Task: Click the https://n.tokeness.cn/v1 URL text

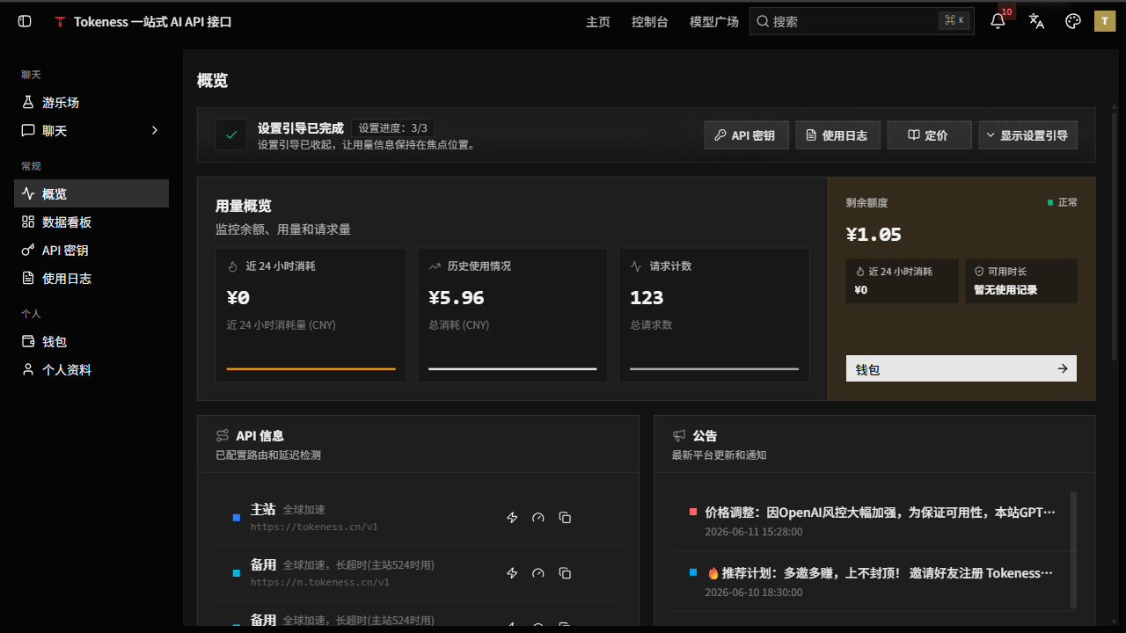Action: pyautogui.click(x=320, y=582)
